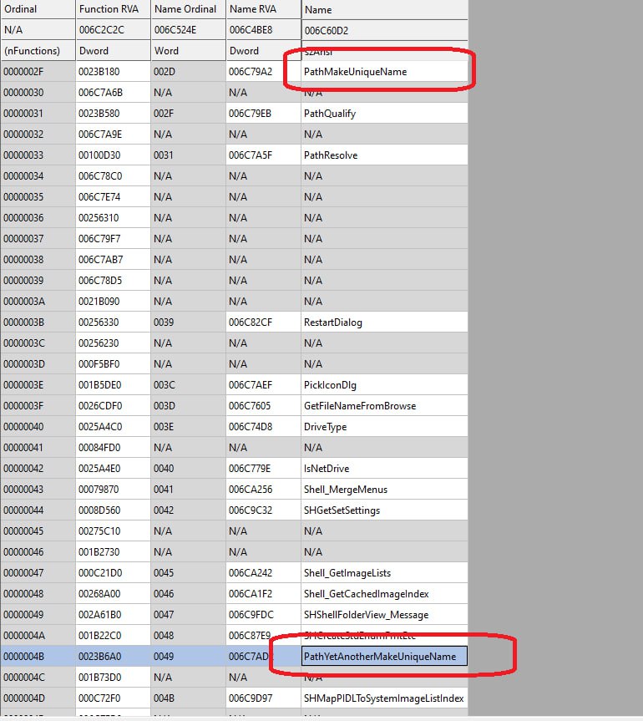Click offset value 006C4BE8
Viewport: 643px width, 721px height.
[263, 30]
